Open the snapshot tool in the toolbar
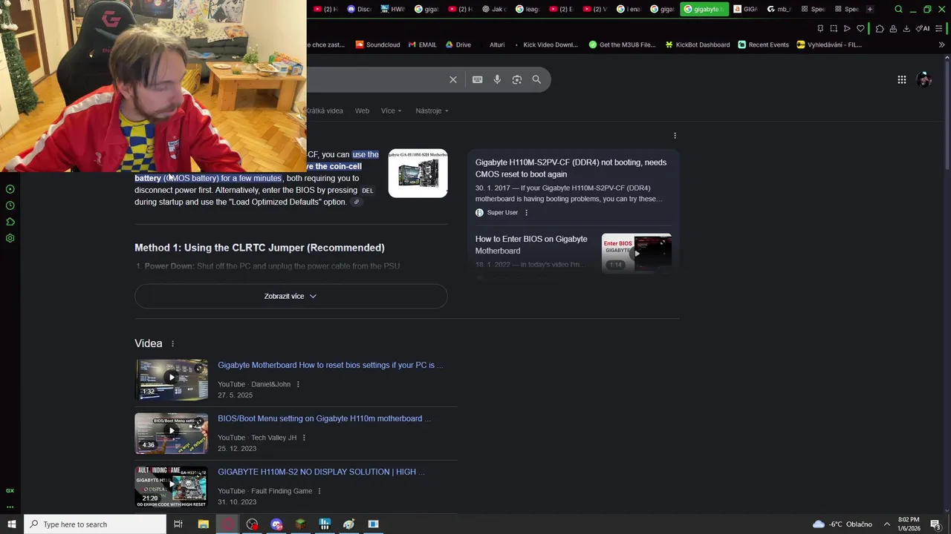 pyautogui.click(x=834, y=28)
